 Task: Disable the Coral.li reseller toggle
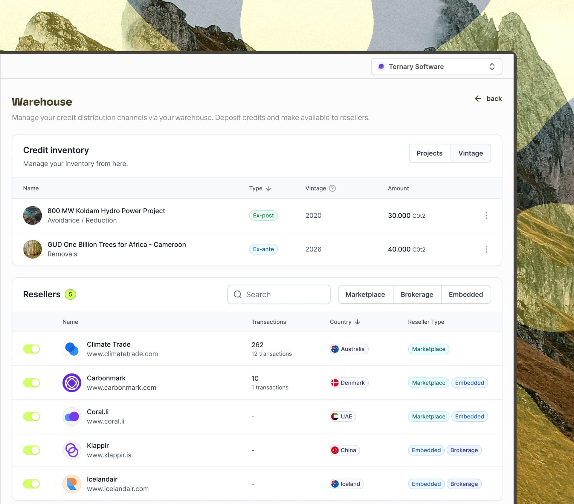pos(32,416)
